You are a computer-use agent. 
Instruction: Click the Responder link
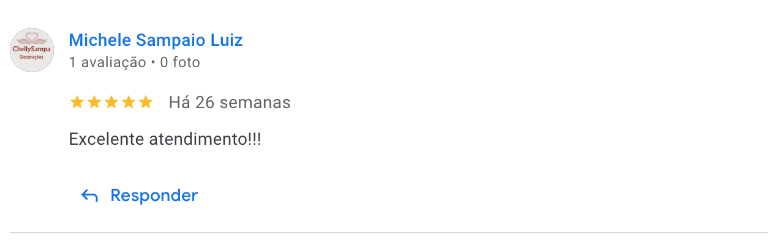pyautogui.click(x=154, y=195)
